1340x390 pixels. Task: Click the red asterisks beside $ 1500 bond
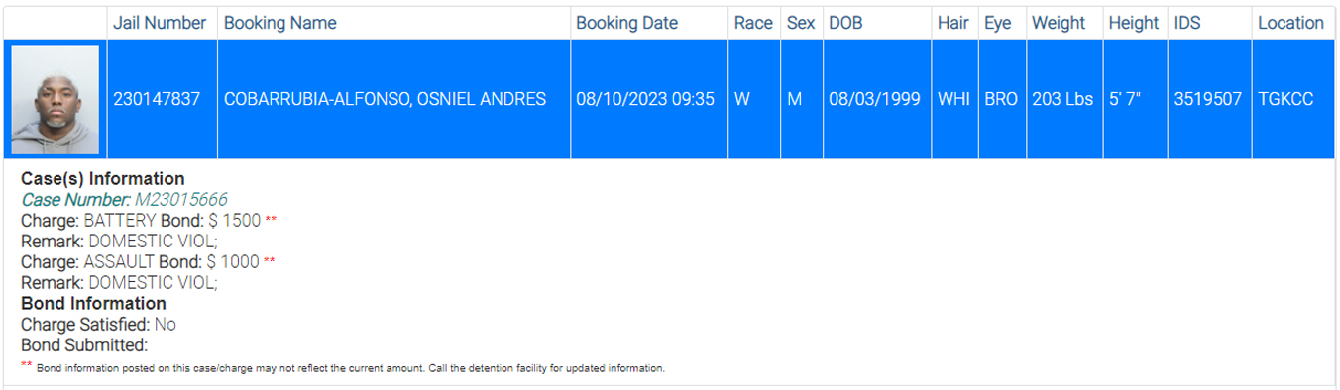(271, 220)
